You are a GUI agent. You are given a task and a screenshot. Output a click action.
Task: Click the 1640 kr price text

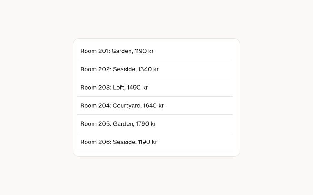click(x=153, y=106)
